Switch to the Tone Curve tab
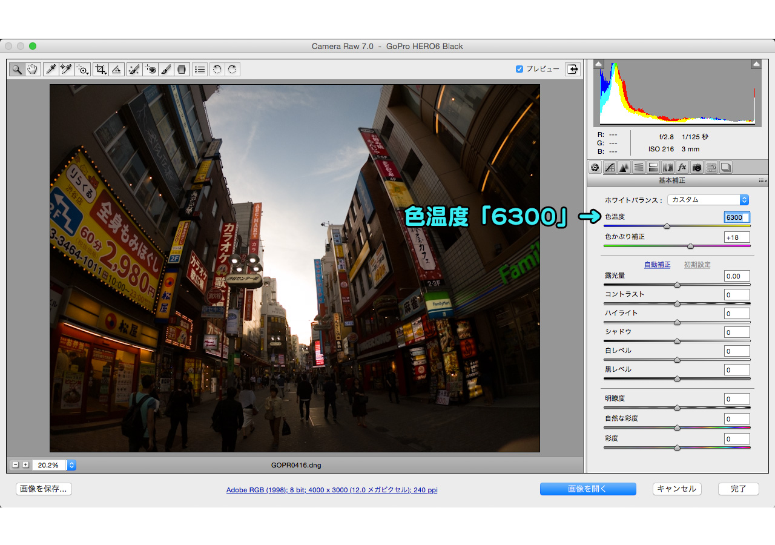 [x=610, y=167]
